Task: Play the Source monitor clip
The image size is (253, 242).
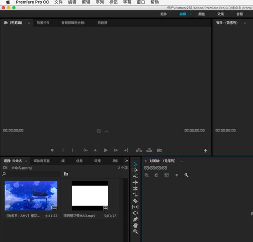Action: click(x=106, y=150)
